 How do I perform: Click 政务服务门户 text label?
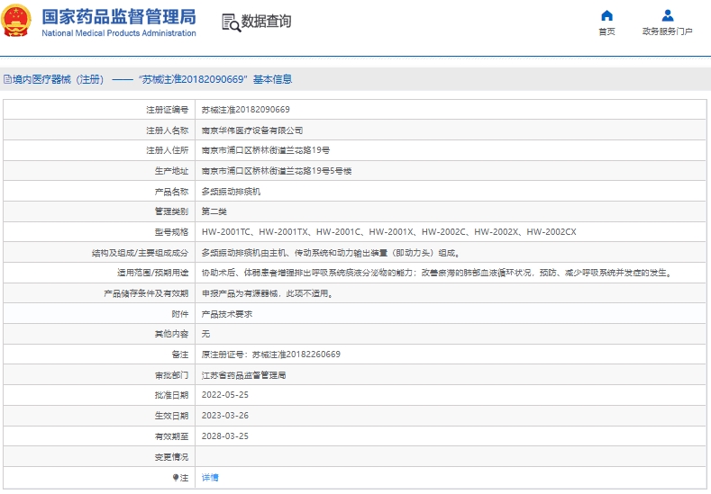[668, 31]
